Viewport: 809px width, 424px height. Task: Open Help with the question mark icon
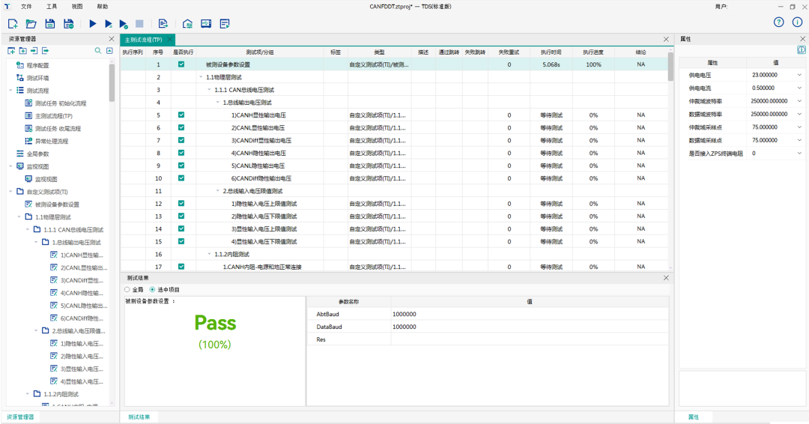coord(778,22)
